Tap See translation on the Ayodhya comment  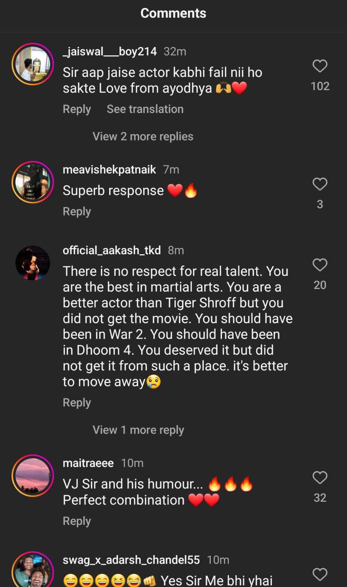[x=145, y=109]
